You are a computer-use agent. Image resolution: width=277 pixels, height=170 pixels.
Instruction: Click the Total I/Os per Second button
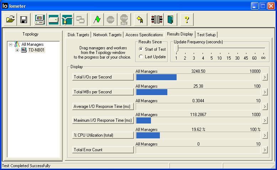tap(103, 77)
